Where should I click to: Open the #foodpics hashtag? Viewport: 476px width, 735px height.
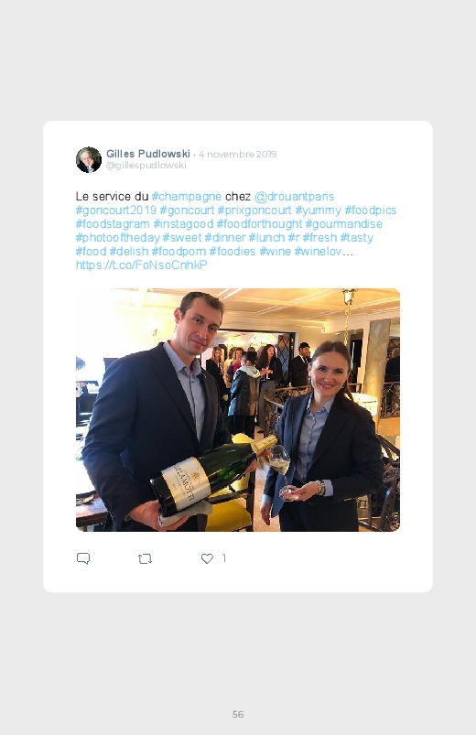coord(371,210)
